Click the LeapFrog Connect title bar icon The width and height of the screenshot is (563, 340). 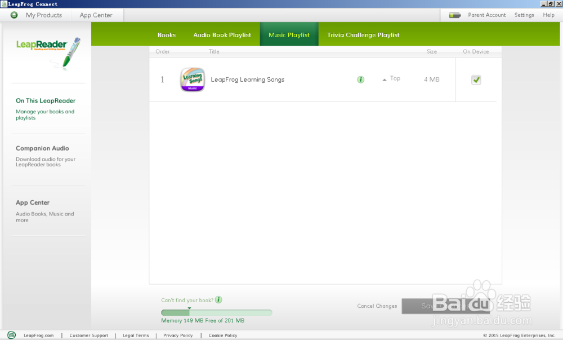4,4
